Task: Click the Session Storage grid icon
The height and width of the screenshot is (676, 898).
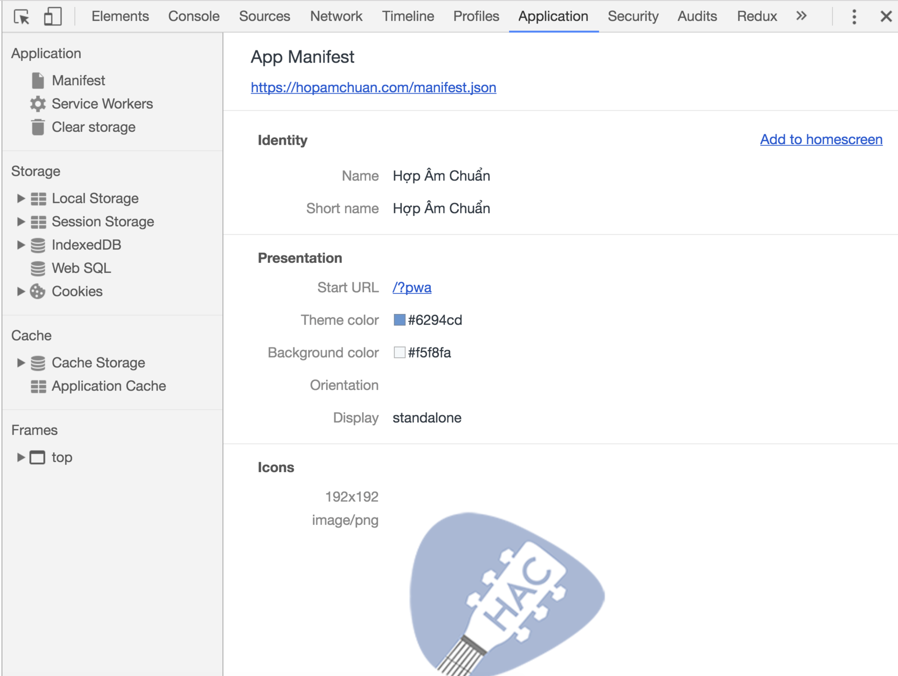Action: [x=39, y=222]
